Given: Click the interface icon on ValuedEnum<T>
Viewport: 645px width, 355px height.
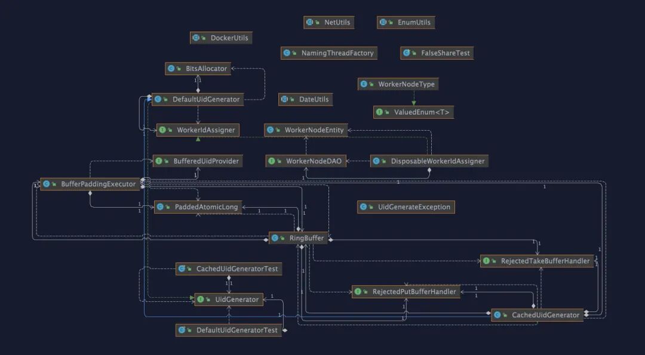Looking at the screenshot, I should tap(380, 112).
